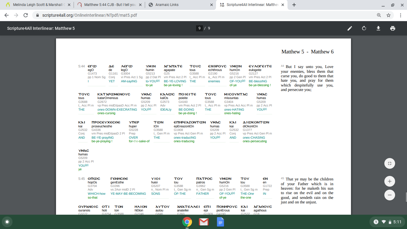Reload the page with the refresh icon
407x229 pixels.
coord(26,15)
